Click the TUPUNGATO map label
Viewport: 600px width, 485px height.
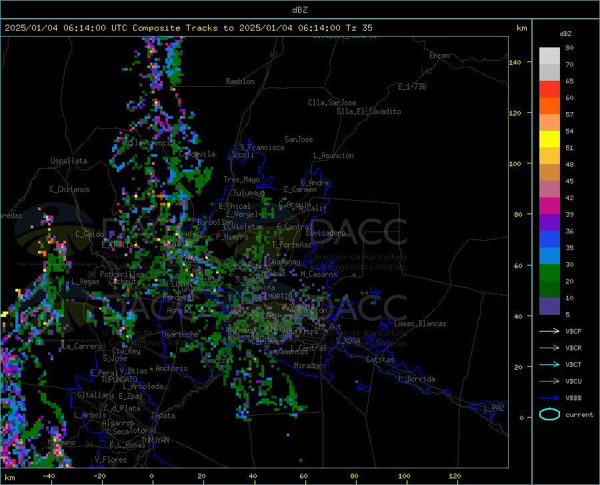(119, 380)
